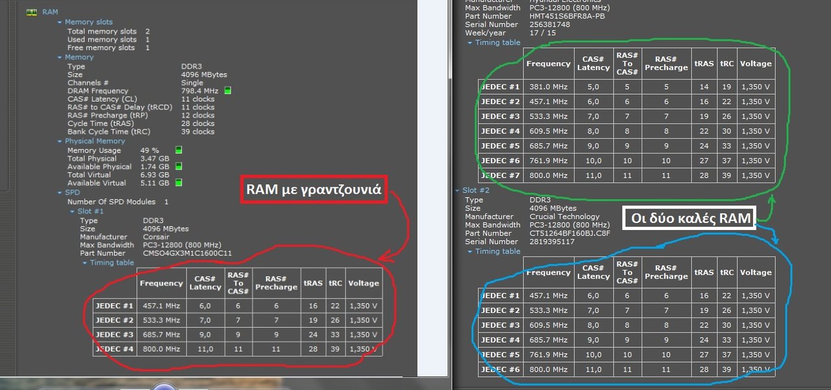The width and height of the screenshot is (831, 390).
Task: Click 'tRAS' header in the Crucial timing table
Action: pos(704,273)
